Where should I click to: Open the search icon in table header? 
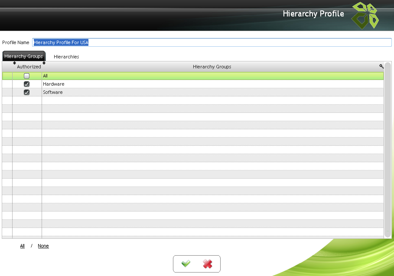tap(381, 66)
